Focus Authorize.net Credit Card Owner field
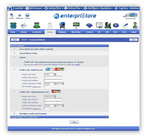Viewport: 147px width, 138px height. tap(53, 78)
